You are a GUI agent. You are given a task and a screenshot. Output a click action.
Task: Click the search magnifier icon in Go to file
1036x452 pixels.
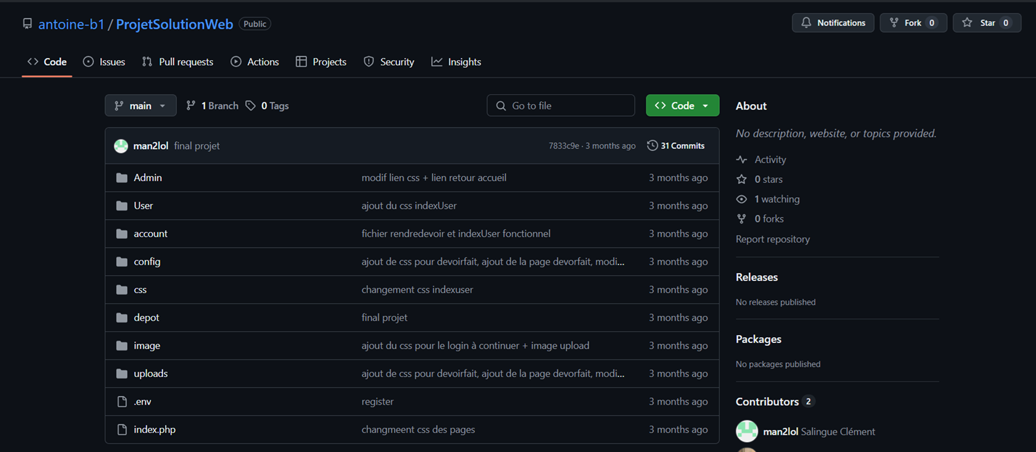coord(501,106)
